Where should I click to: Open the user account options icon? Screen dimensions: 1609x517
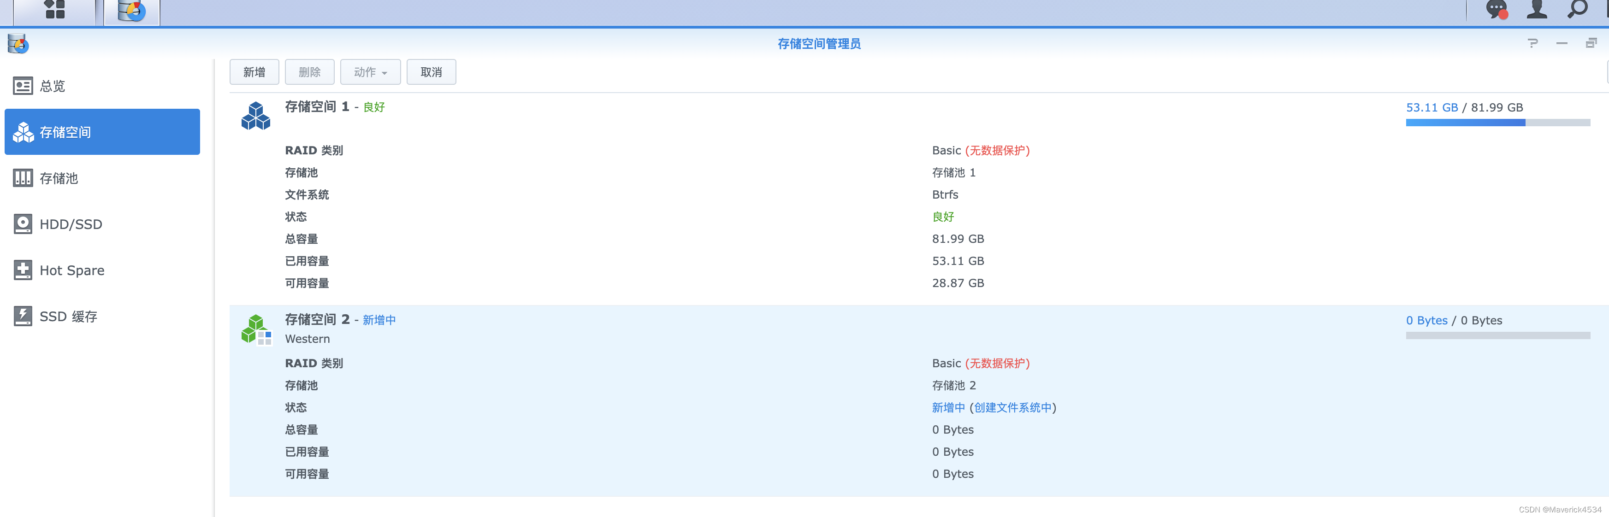pos(1537,9)
